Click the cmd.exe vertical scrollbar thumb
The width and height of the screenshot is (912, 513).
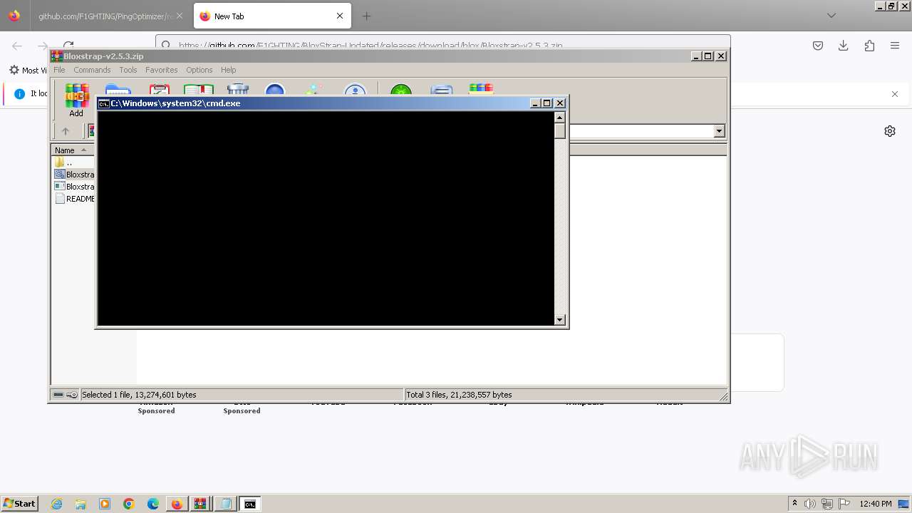[560, 131]
